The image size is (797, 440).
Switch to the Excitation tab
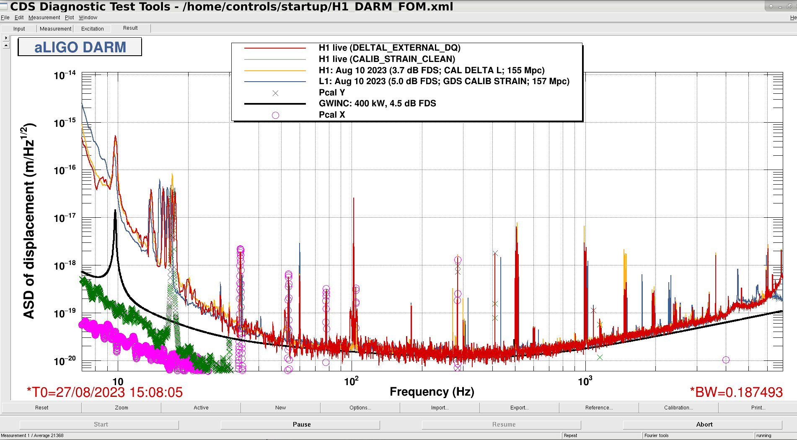92,29
